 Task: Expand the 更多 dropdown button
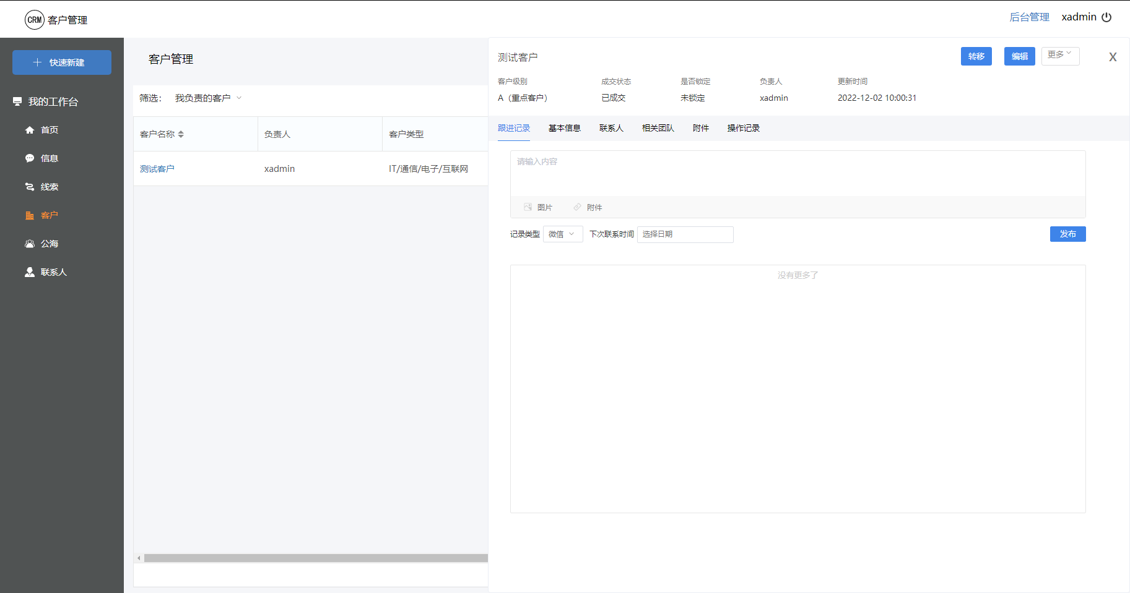[1060, 56]
